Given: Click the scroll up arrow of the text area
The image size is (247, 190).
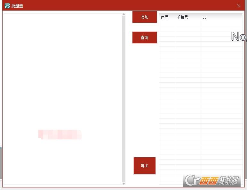Looking at the screenshot, I should [x=124, y=14].
